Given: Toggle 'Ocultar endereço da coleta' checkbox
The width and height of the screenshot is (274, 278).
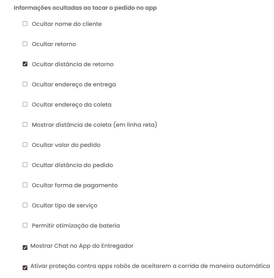Looking at the screenshot, I should tap(25, 104).
